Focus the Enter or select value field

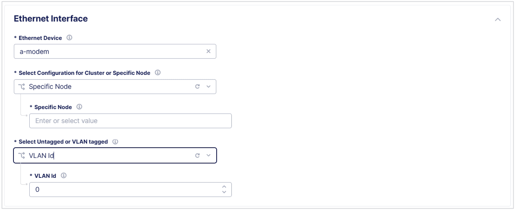pyautogui.click(x=130, y=121)
